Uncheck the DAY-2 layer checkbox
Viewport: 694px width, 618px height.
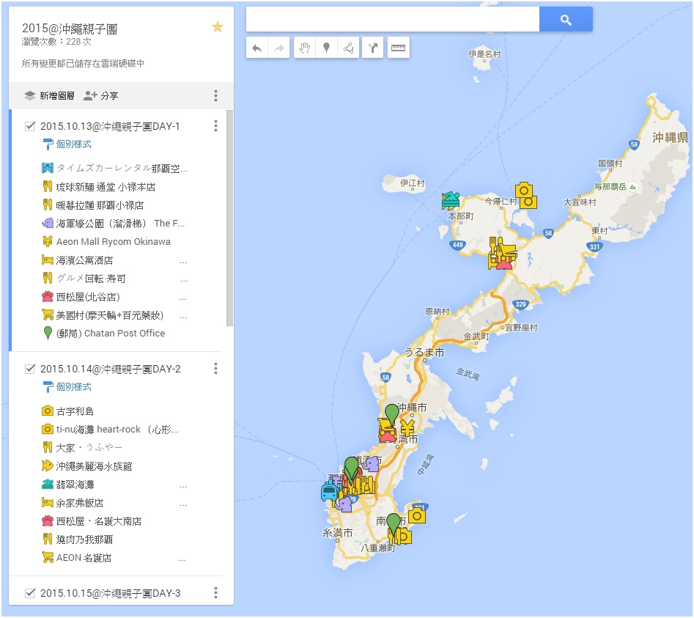tap(30, 369)
